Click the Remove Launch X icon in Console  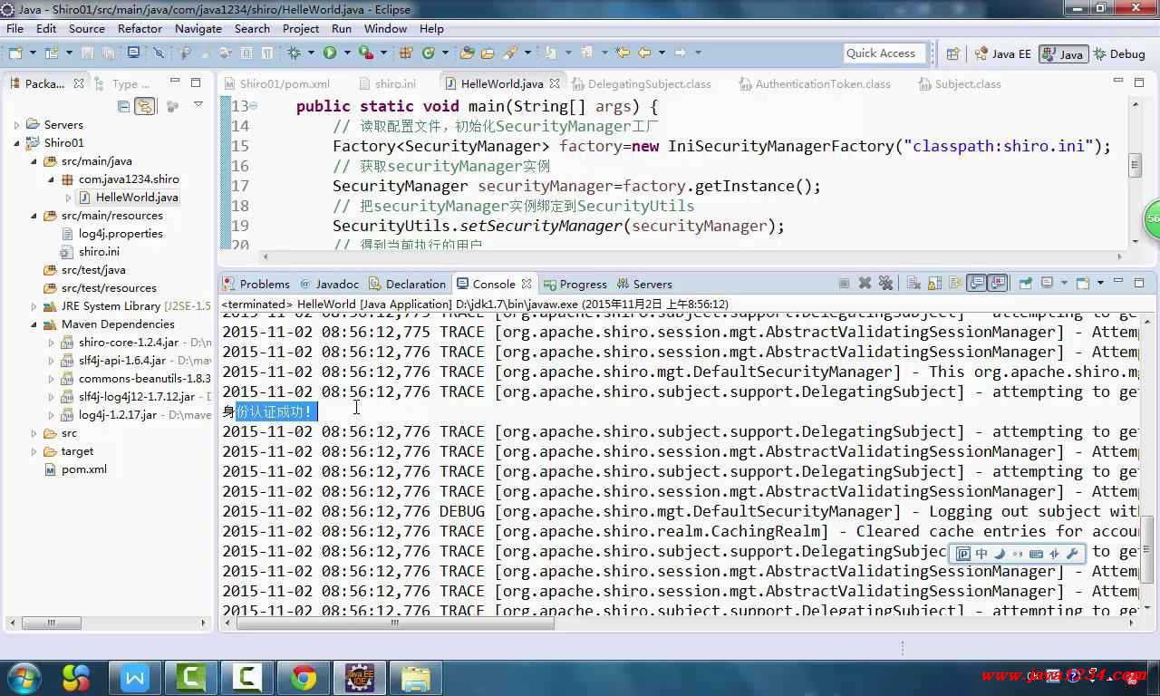(x=865, y=284)
